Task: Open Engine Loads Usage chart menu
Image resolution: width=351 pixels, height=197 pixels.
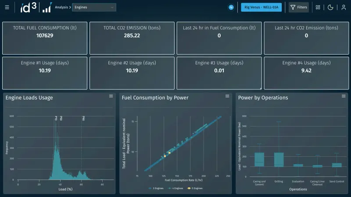Action: 111,96
